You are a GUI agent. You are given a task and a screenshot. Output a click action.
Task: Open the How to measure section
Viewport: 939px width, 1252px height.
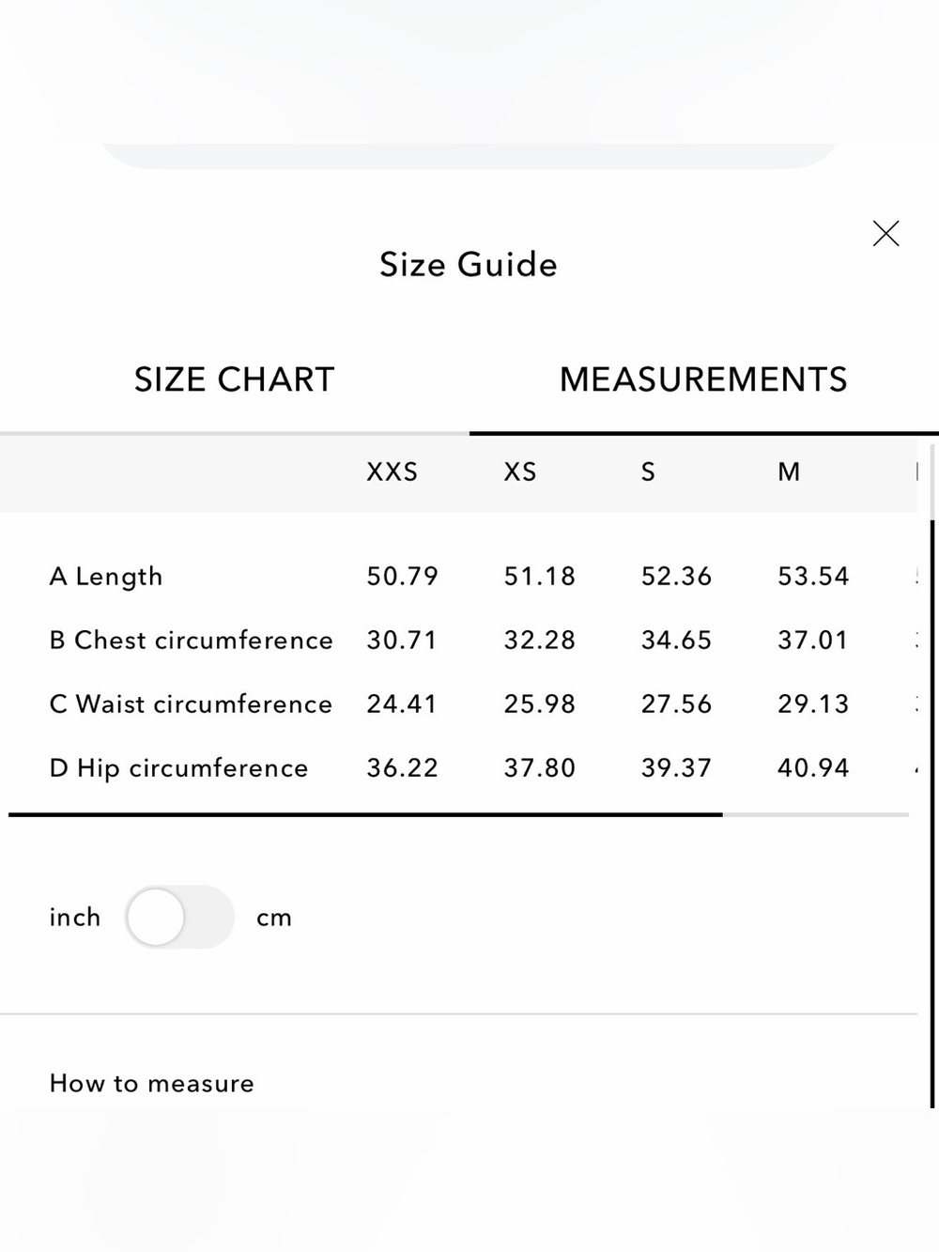tap(152, 1083)
